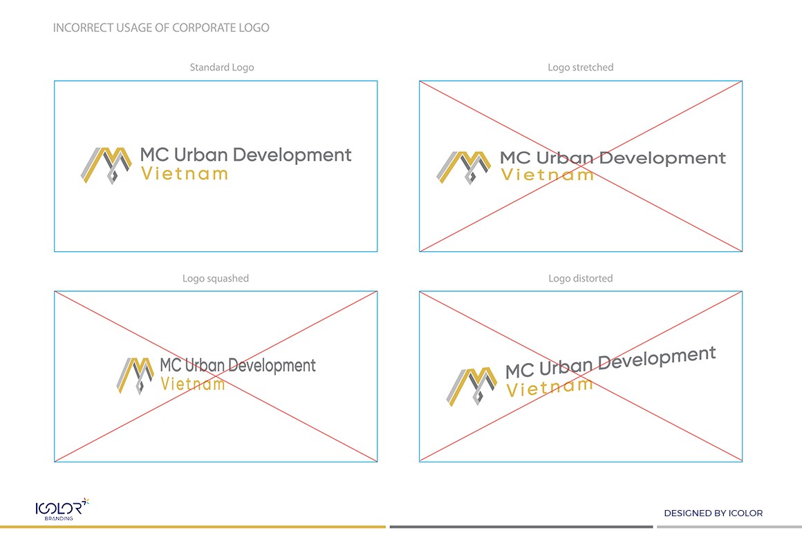Select 'MC Urban Development' text in distorted logo
This screenshot has height=539, width=802.
coord(610,363)
